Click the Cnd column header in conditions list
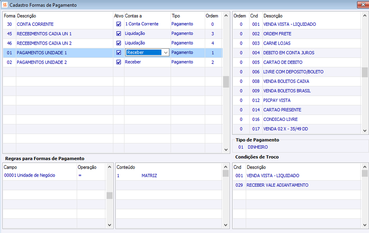369x233 pixels. pyautogui.click(x=254, y=16)
